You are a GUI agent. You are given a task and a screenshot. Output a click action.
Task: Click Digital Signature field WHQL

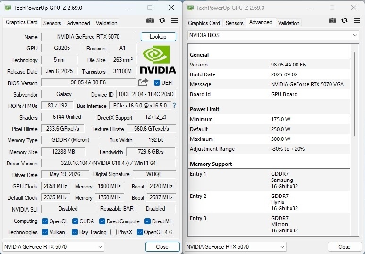coord(154,174)
